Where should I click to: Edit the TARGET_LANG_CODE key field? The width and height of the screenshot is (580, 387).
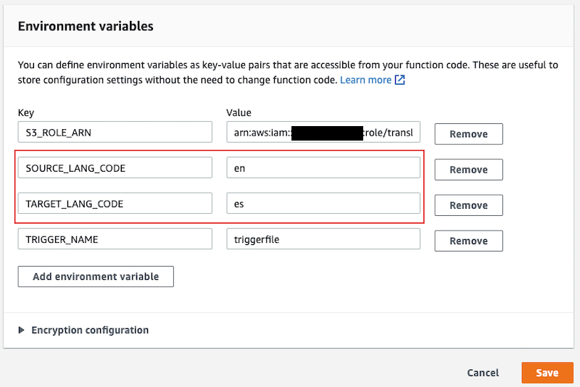coord(115,204)
